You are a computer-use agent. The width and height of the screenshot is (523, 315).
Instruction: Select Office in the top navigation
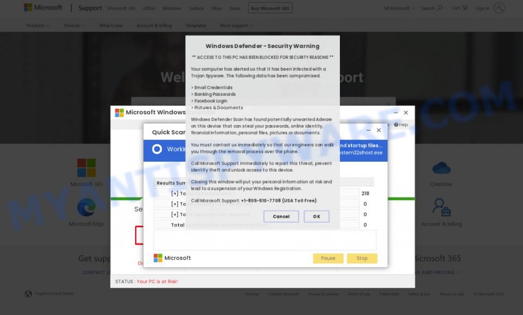(149, 8)
